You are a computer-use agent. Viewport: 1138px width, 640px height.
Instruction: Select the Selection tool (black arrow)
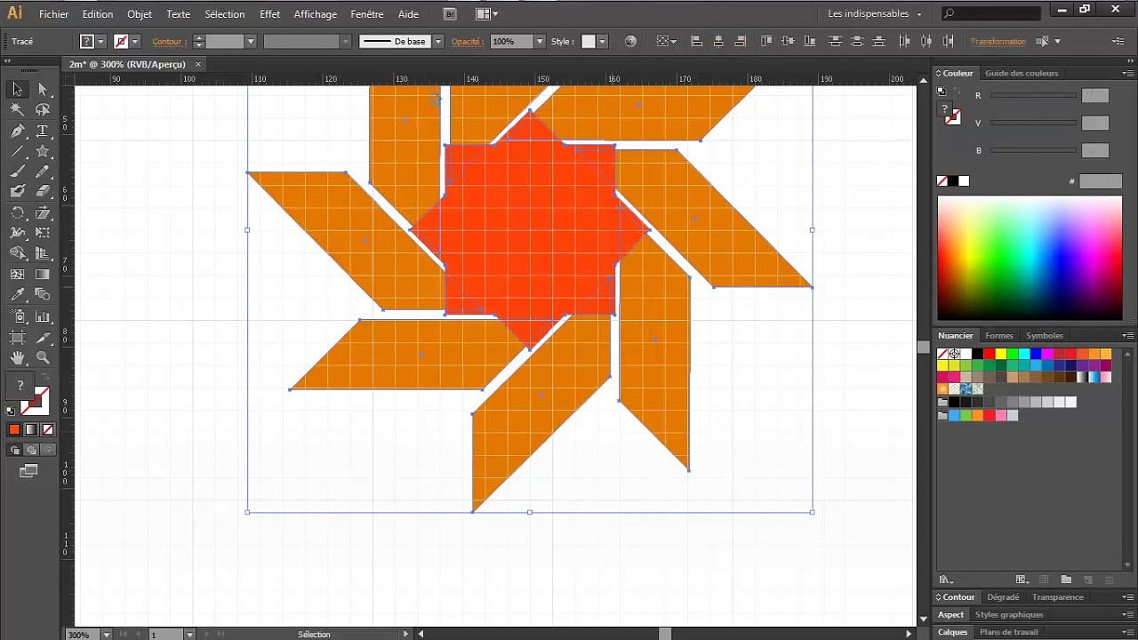17,89
